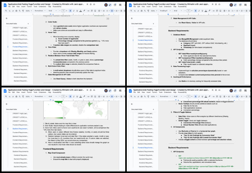Select [PRIORITY High] Jae/... tab in world map window

20,113
